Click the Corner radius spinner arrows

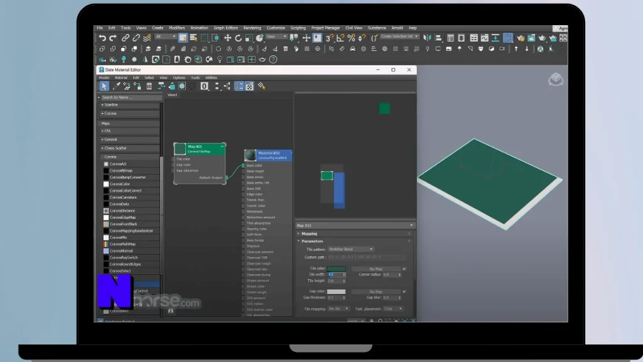click(399, 275)
